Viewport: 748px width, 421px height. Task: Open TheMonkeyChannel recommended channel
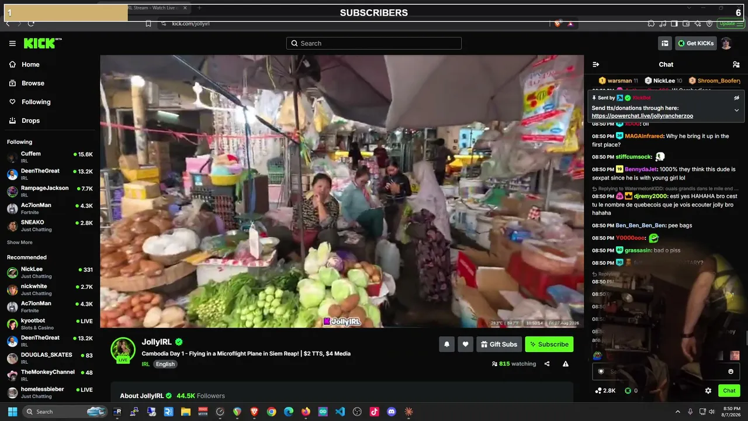[x=50, y=375]
